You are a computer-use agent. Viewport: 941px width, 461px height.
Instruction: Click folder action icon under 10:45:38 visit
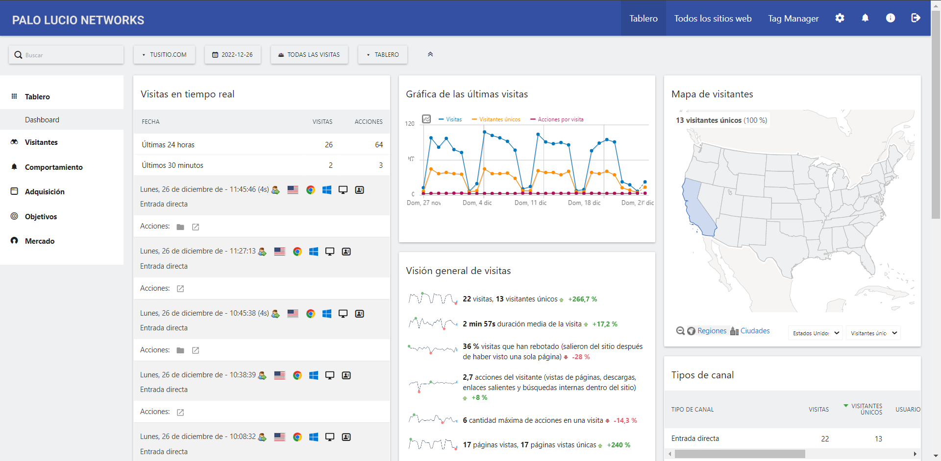click(x=180, y=350)
